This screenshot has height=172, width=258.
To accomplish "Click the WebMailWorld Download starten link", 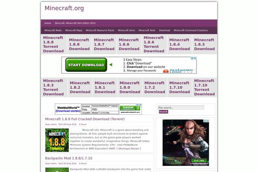I will click(68, 111).
